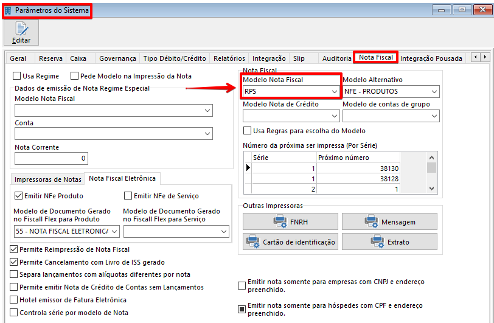The height and width of the screenshot is (323, 494).
Task: Open the Mensagem printer settings
Action: click(389, 221)
